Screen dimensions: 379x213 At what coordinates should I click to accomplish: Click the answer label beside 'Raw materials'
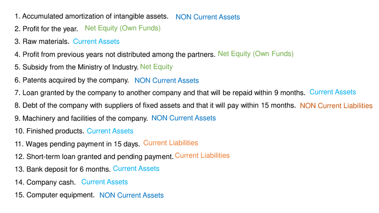[x=96, y=42]
